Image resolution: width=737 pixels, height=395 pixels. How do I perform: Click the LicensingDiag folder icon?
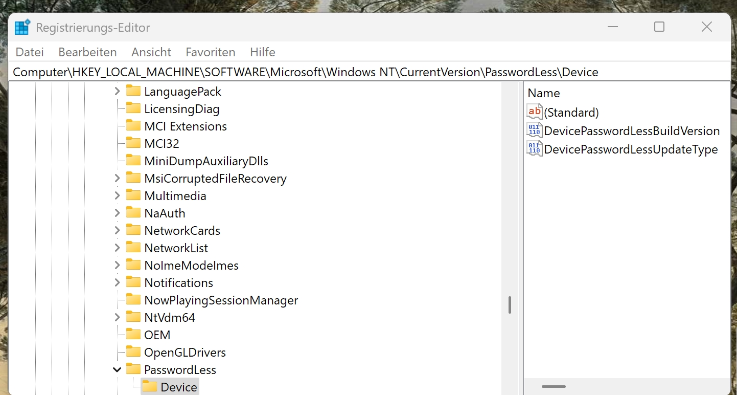click(133, 108)
